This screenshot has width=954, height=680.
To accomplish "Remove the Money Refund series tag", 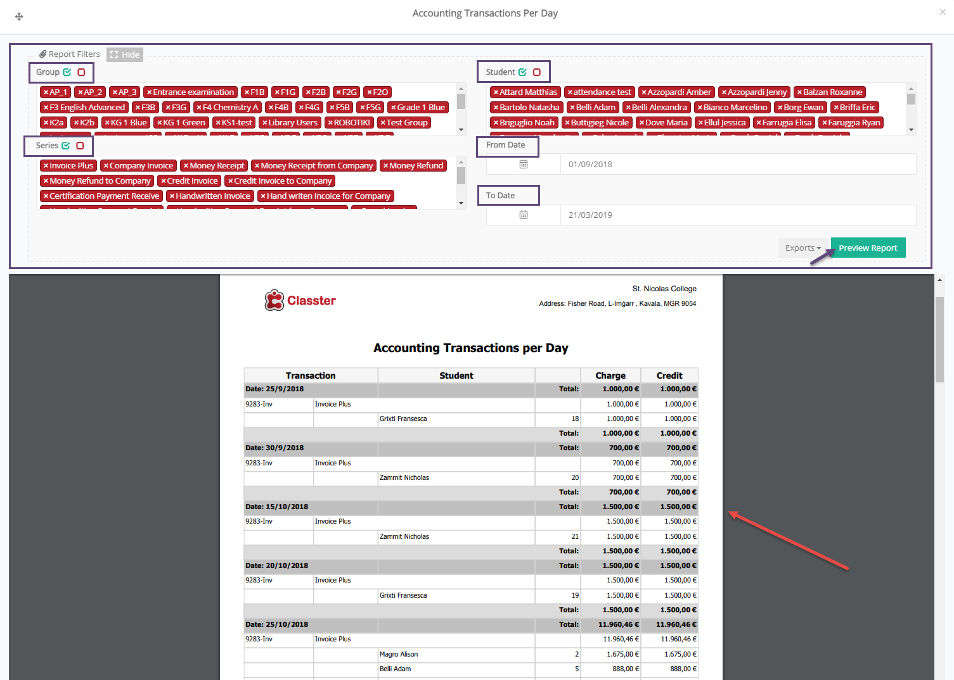I will [385, 166].
